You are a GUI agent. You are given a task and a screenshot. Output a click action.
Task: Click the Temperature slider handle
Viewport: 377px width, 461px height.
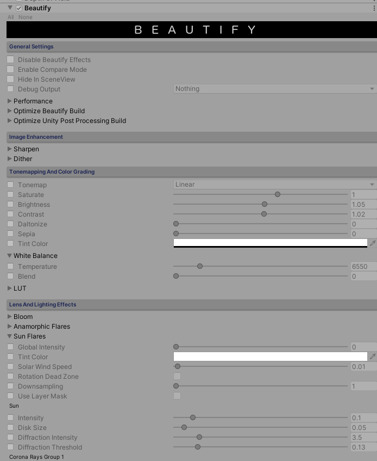click(200, 266)
